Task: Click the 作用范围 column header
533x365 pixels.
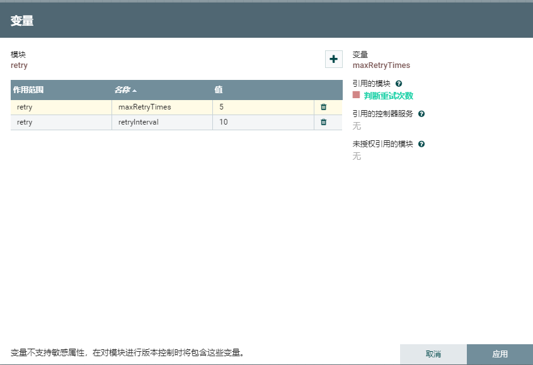Action: (x=28, y=90)
